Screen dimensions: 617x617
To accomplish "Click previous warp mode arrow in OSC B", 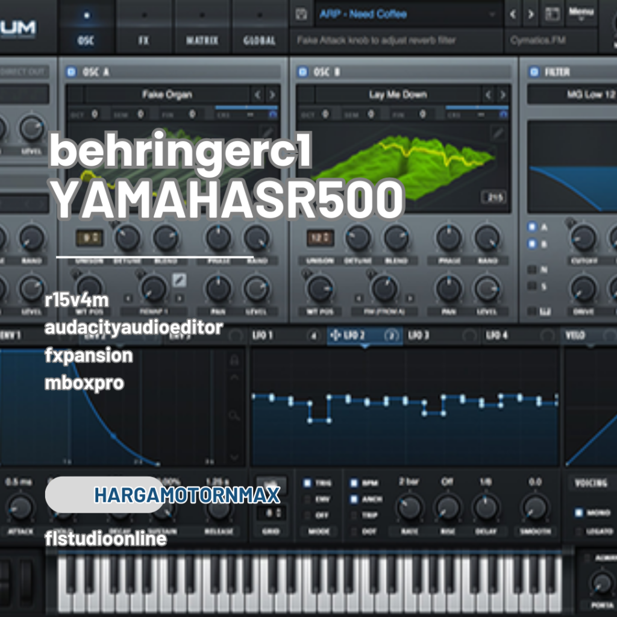I will pyautogui.click(x=359, y=298).
